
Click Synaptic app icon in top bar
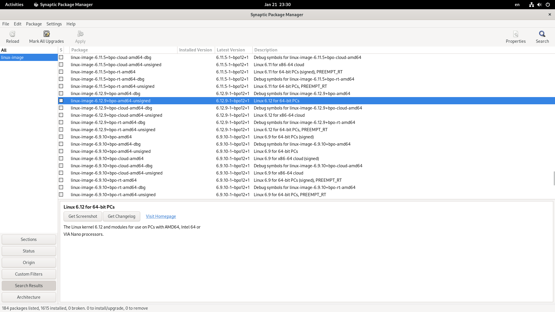click(x=36, y=5)
